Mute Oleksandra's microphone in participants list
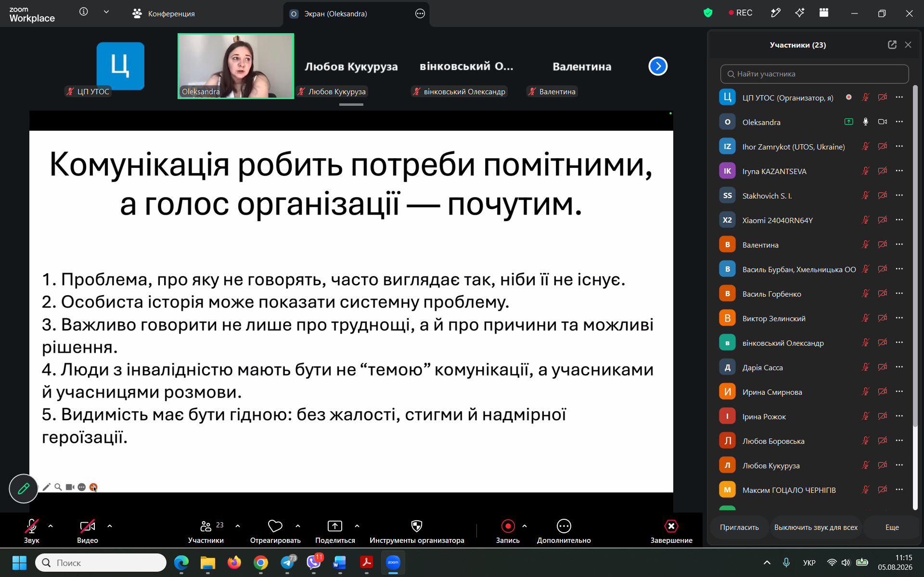 (x=865, y=122)
